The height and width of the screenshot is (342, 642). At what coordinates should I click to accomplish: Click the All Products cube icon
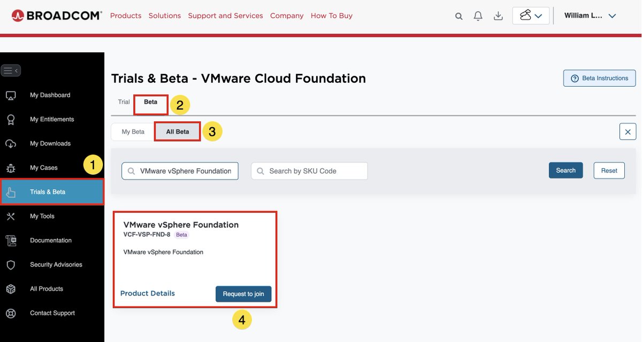click(x=11, y=289)
